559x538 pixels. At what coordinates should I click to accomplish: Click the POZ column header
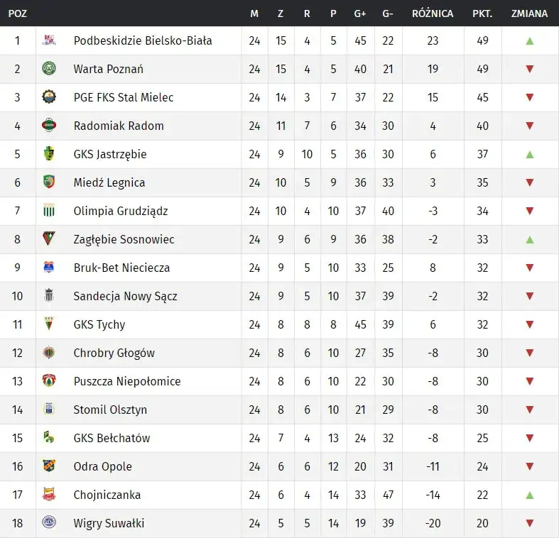click(18, 13)
